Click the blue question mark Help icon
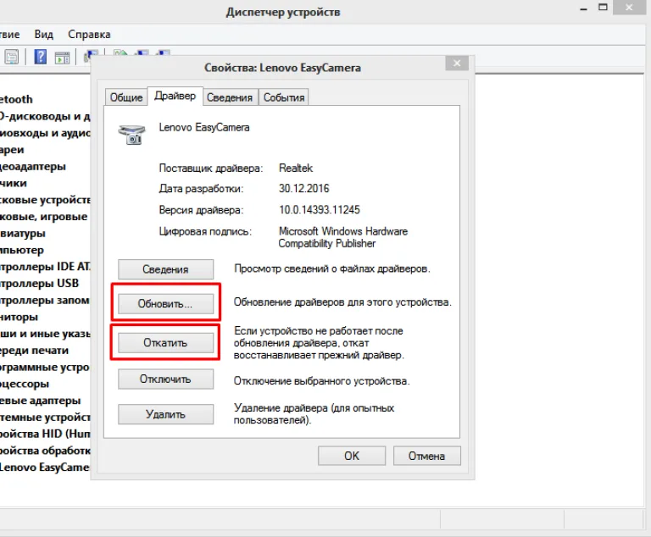651x537 pixels. 41,57
